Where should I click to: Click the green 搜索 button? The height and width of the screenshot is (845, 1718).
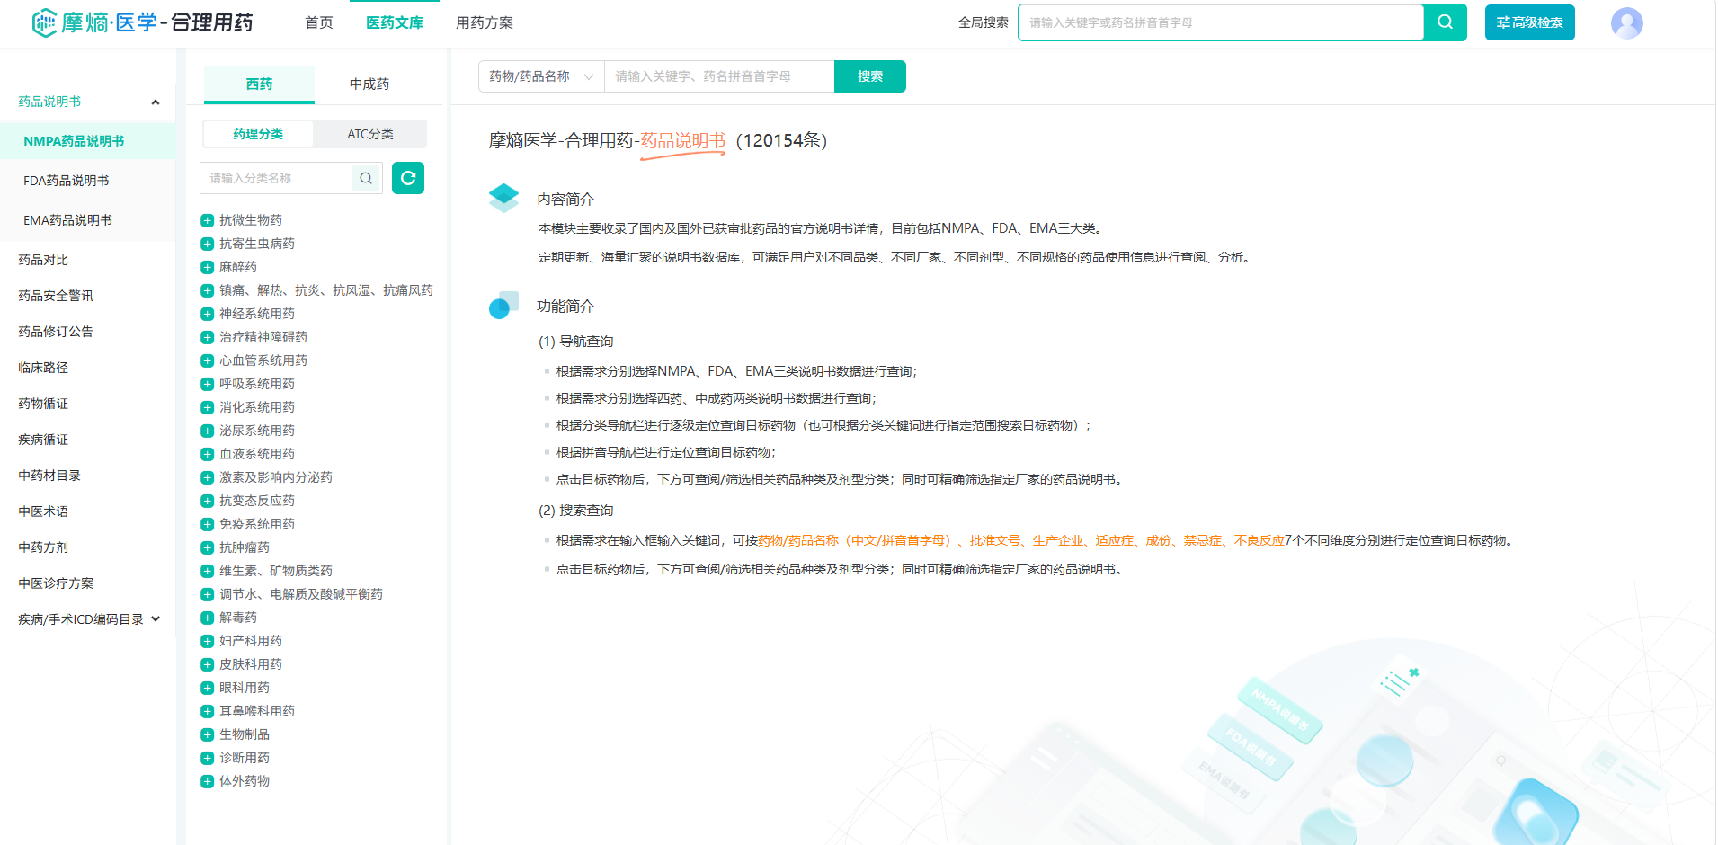click(869, 76)
